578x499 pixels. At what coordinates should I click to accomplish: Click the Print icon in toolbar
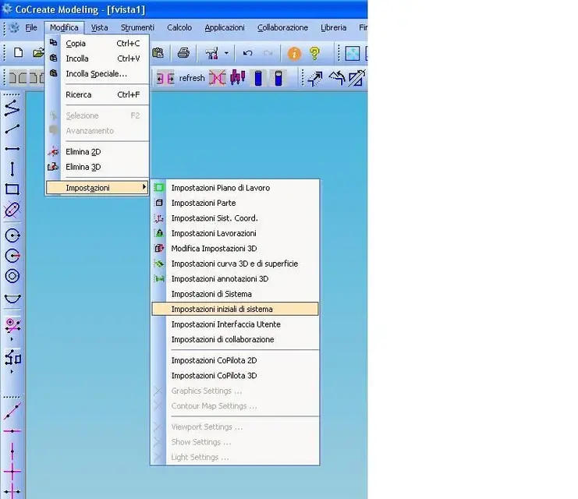(x=183, y=53)
